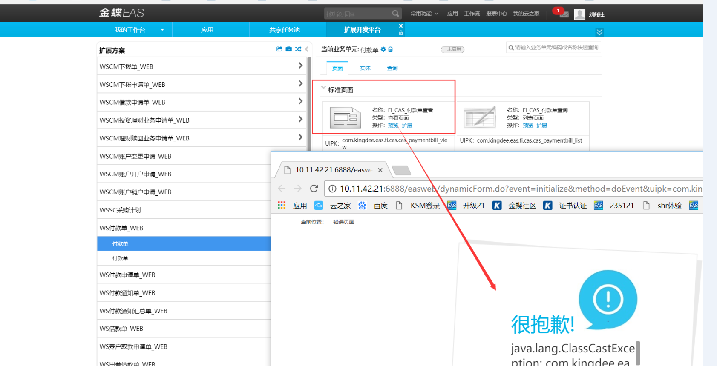717x366 pixels.
Task: Select the highlighted 付款单 sub-item
Action: (184, 243)
